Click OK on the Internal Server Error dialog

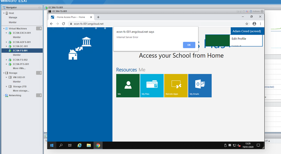189,45
